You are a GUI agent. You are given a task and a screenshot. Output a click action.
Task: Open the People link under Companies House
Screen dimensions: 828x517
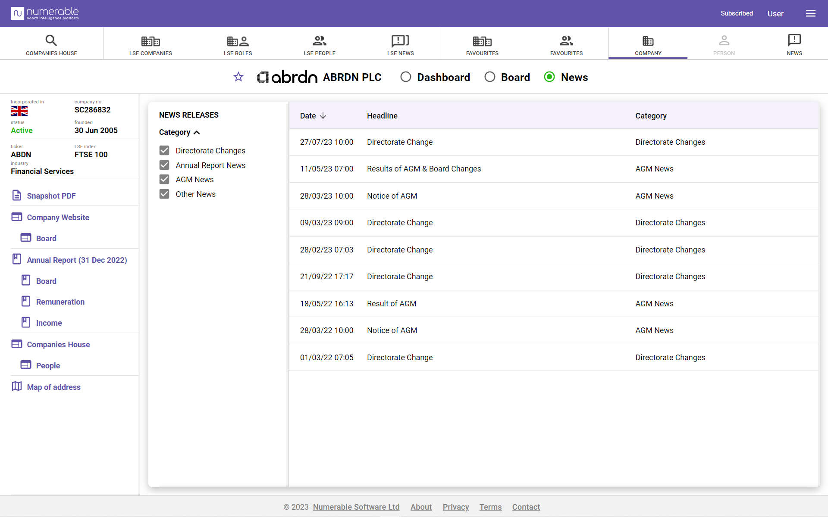48,366
